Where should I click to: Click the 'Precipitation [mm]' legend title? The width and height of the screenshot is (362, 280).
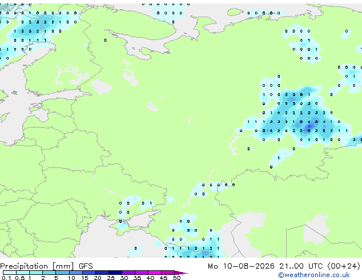(x=37, y=266)
